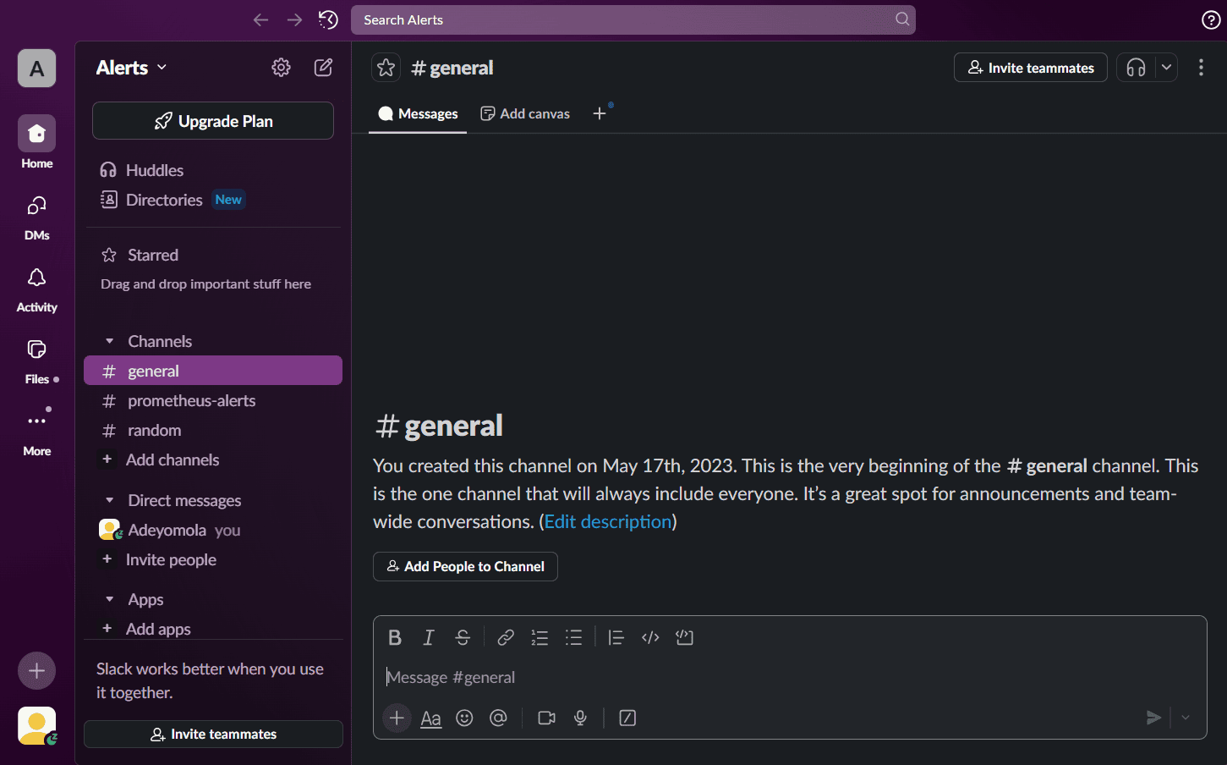1227x765 pixels.
Task: Star the general channel
Action: coord(386,68)
